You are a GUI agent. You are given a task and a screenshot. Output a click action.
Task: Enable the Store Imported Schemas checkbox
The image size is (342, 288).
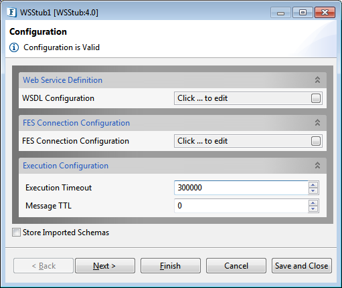[x=16, y=233]
